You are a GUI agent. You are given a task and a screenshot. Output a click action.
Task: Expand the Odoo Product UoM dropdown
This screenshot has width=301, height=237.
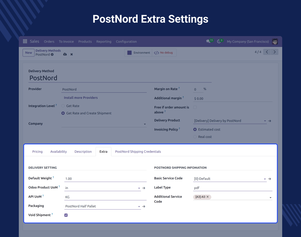[x=139, y=188]
